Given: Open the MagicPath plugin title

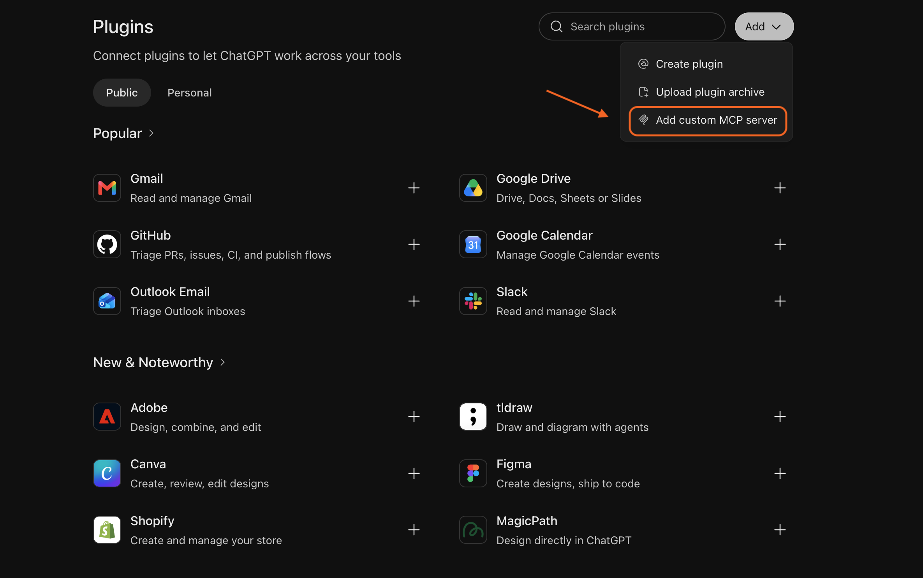Looking at the screenshot, I should click(527, 521).
